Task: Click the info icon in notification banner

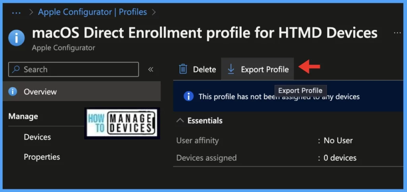Action: (x=188, y=96)
